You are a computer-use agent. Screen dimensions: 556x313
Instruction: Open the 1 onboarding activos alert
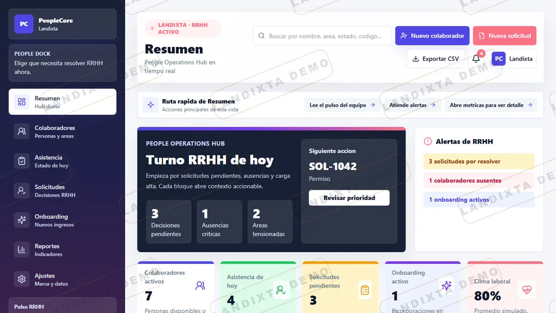click(479, 200)
